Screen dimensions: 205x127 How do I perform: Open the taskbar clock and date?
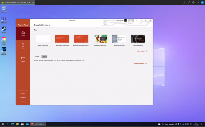(196, 124)
